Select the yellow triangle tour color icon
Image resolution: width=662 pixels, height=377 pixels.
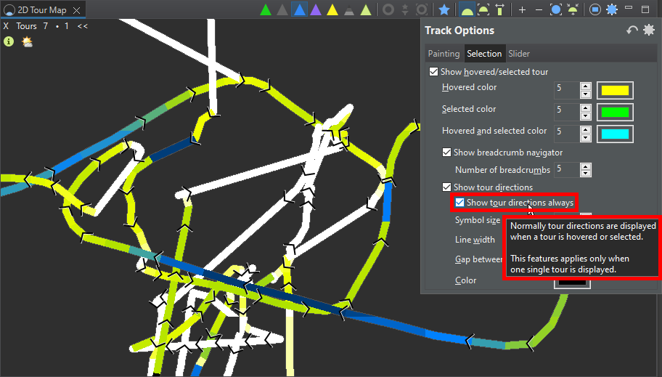point(332,9)
